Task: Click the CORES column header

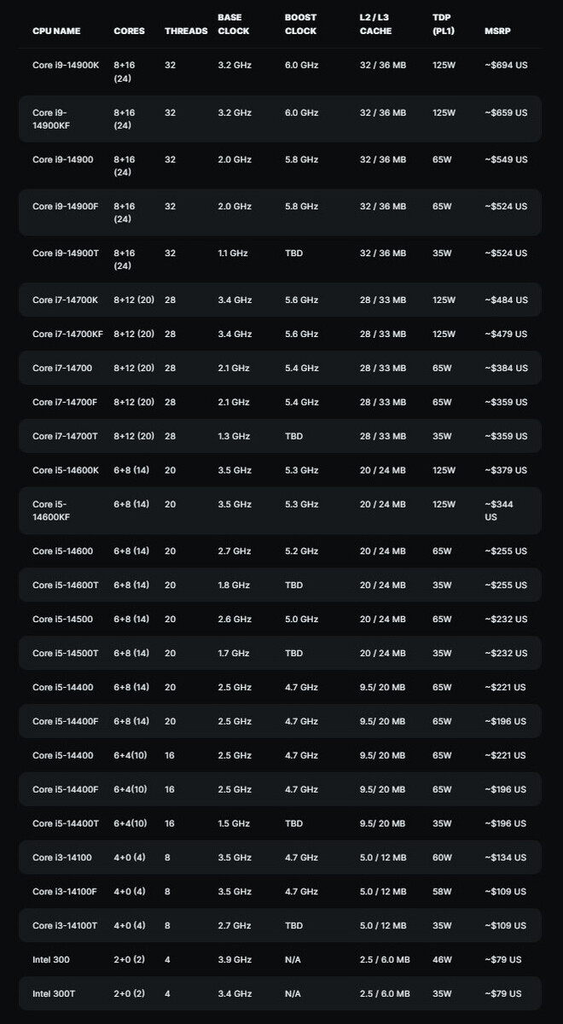Action: (x=129, y=31)
